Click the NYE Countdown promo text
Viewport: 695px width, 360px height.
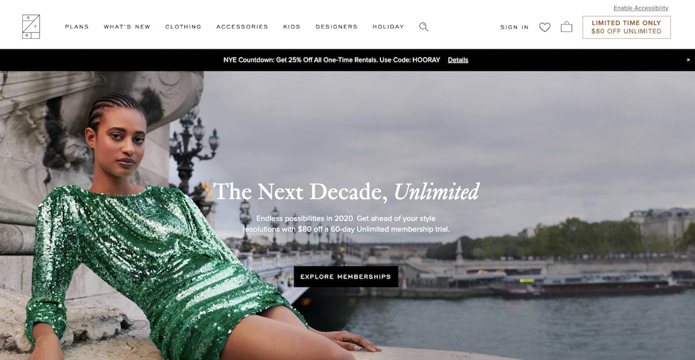(x=332, y=60)
